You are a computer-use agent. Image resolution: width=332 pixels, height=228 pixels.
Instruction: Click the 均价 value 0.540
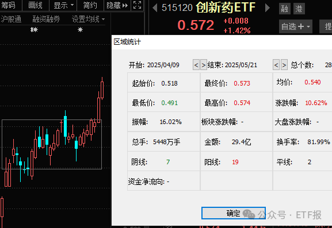coord(312,82)
